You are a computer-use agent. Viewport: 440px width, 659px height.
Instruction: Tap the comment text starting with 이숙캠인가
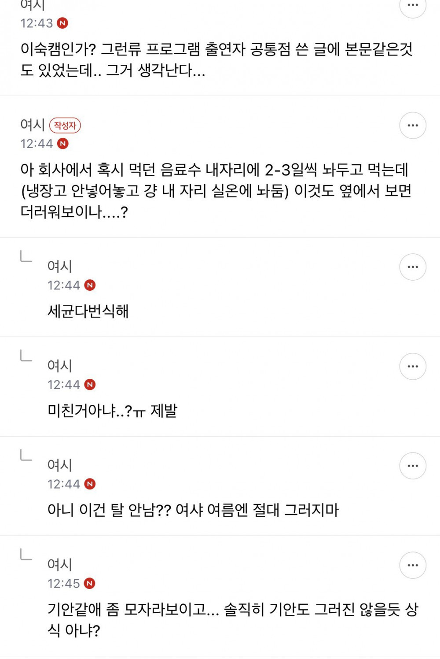click(216, 59)
